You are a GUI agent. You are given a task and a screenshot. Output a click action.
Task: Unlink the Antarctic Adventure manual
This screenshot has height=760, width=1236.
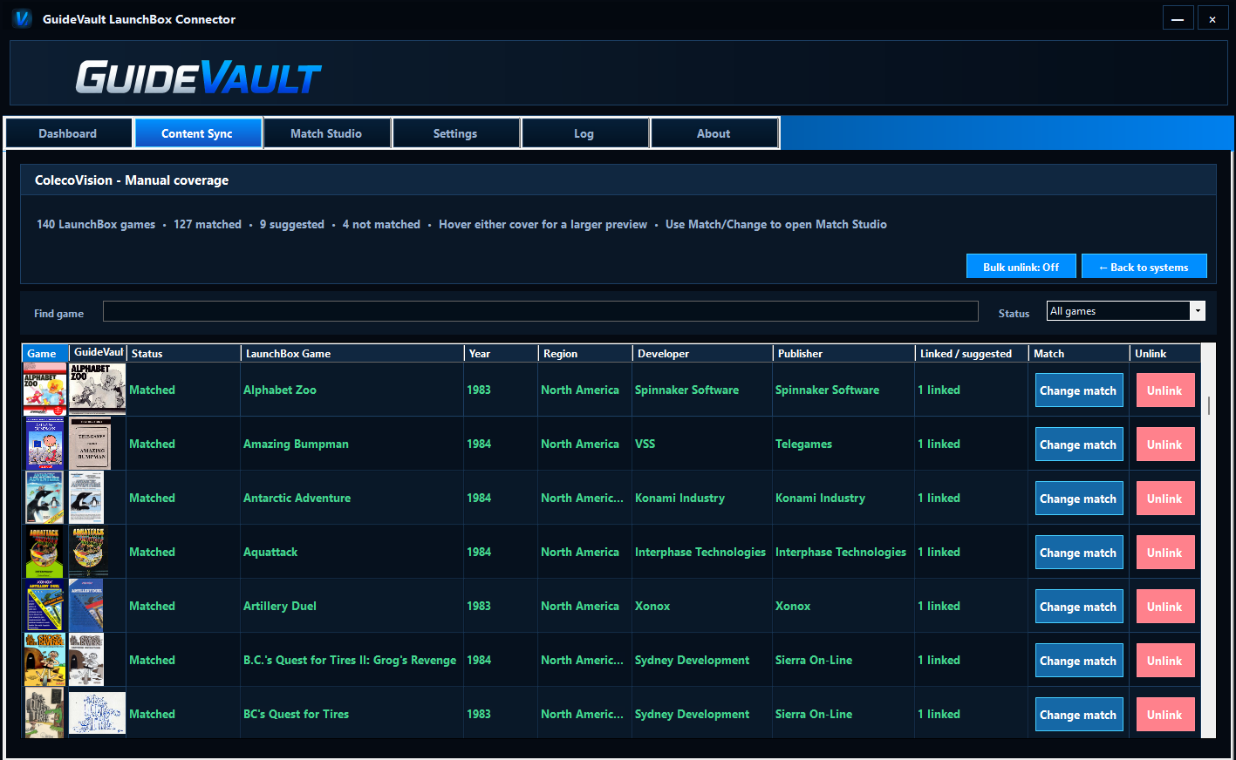[1164, 499]
